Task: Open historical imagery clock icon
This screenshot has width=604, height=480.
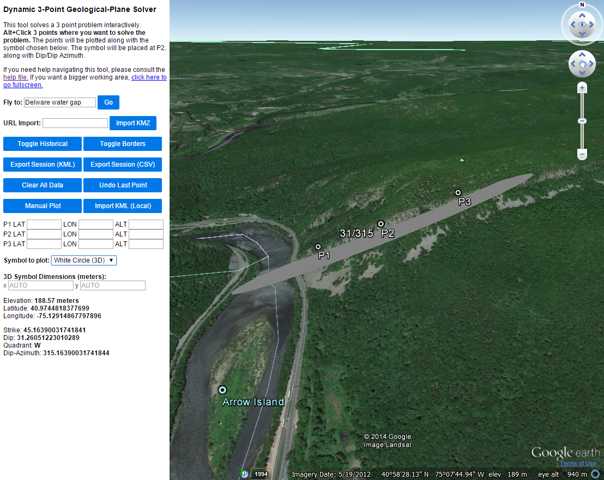Action: (x=245, y=474)
